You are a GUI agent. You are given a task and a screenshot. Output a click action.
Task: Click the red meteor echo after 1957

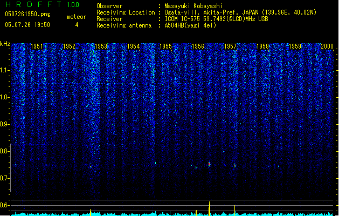(x=235, y=165)
